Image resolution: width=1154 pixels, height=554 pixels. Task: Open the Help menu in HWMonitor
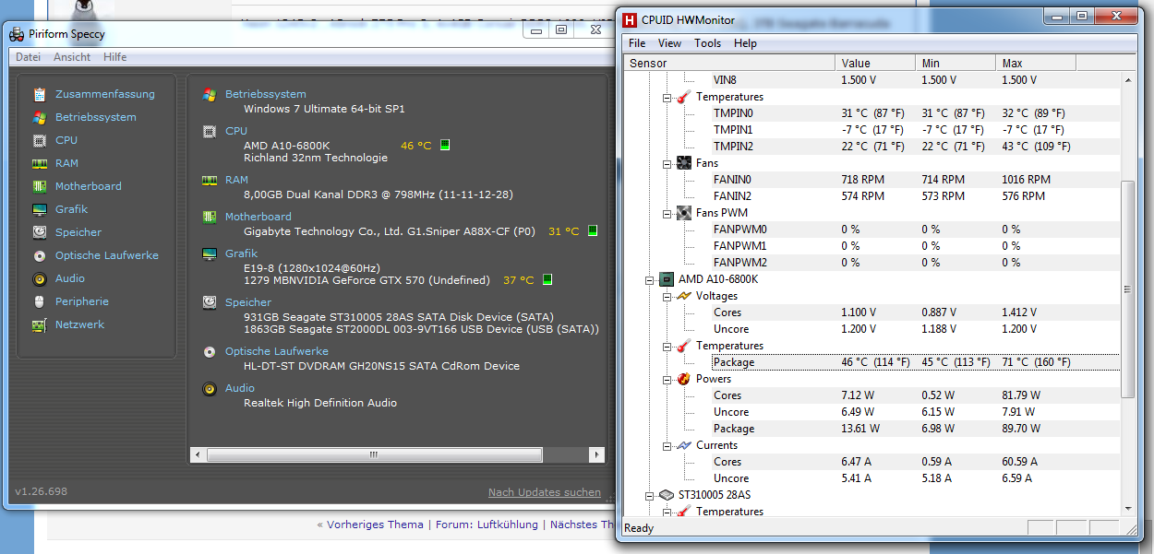745,43
